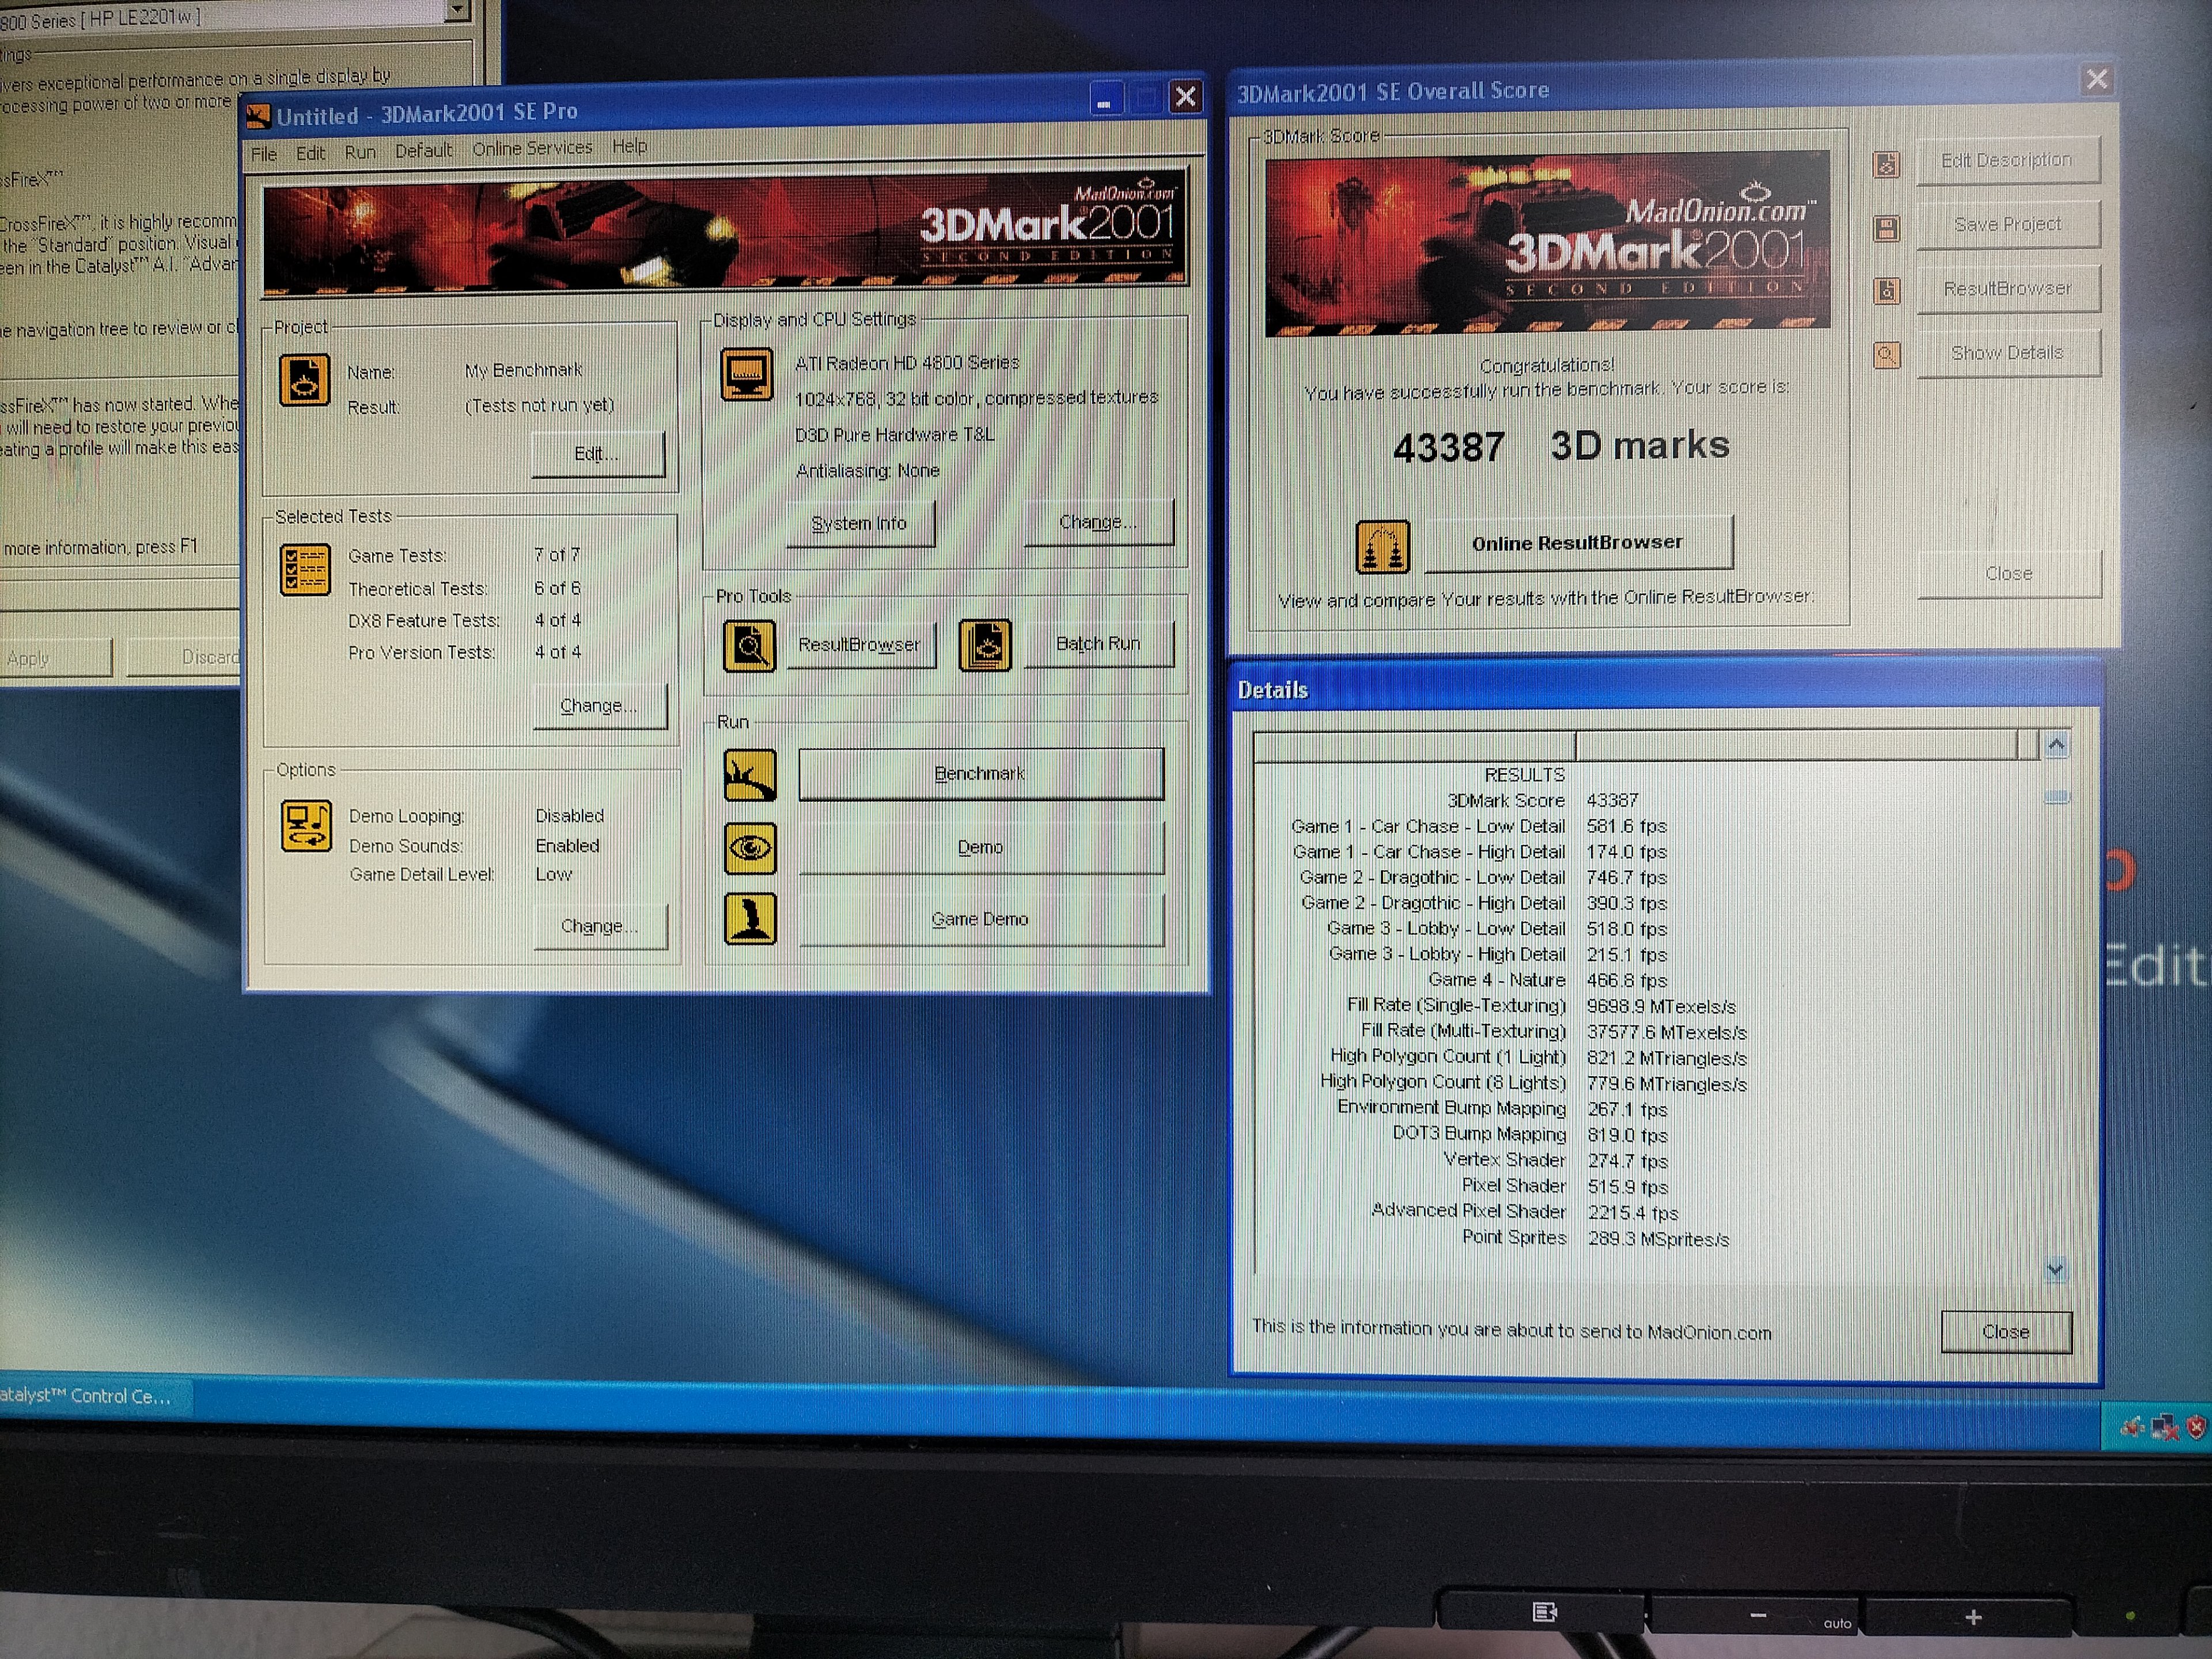This screenshot has width=2212, height=1659.
Task: Click the Benchmark run icon
Action: 750,775
